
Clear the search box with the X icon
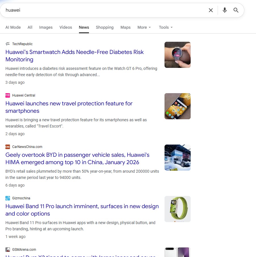[211, 10]
